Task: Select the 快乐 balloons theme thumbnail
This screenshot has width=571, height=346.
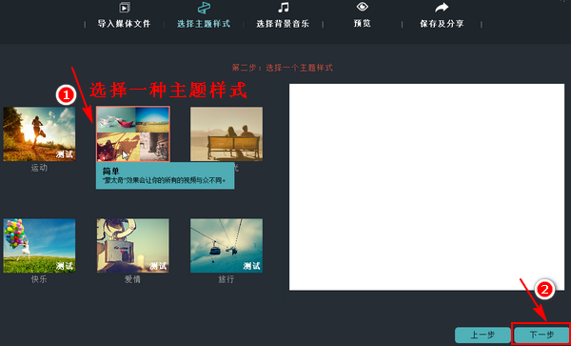Action: (39, 245)
